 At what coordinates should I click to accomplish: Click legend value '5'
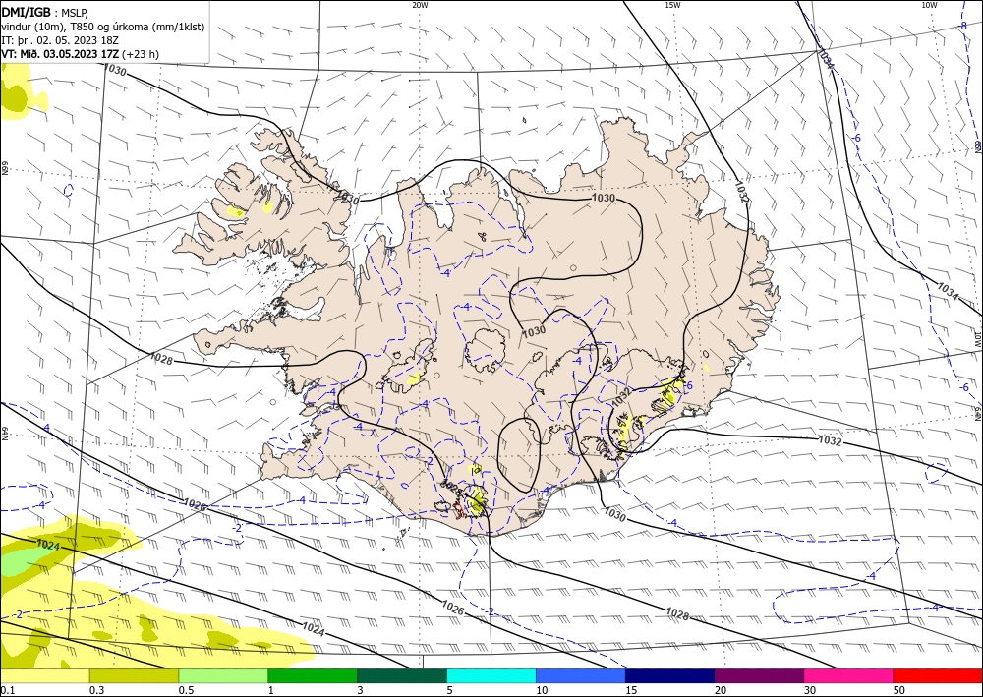pos(450,690)
